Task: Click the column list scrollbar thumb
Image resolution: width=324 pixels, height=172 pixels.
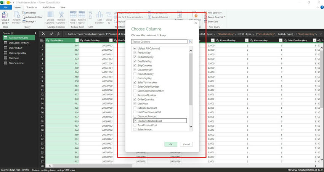Action: (x=191, y=79)
